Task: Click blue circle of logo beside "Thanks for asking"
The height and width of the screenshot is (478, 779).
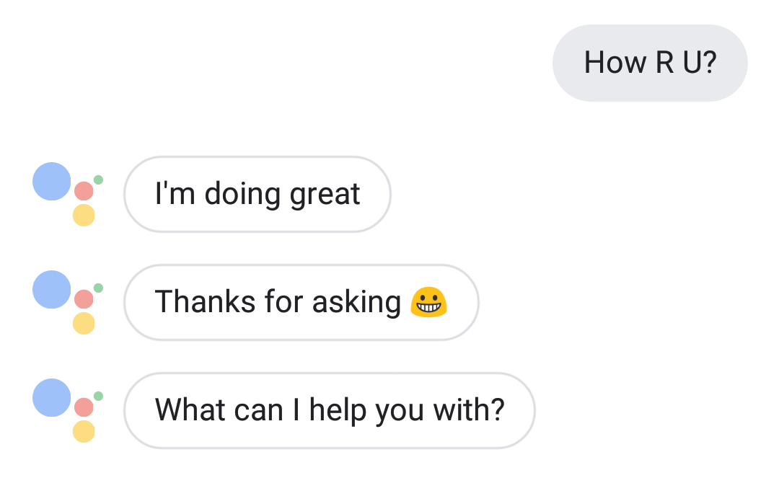Action: pyautogui.click(x=52, y=289)
